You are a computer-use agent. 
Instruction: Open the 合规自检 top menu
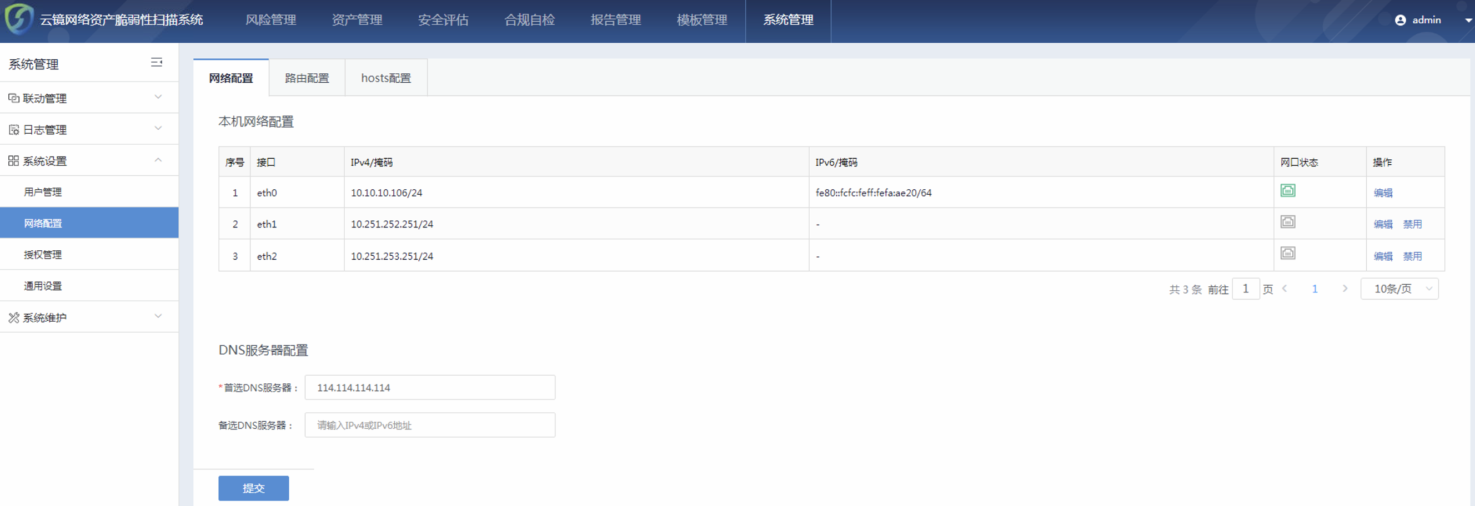click(x=530, y=20)
